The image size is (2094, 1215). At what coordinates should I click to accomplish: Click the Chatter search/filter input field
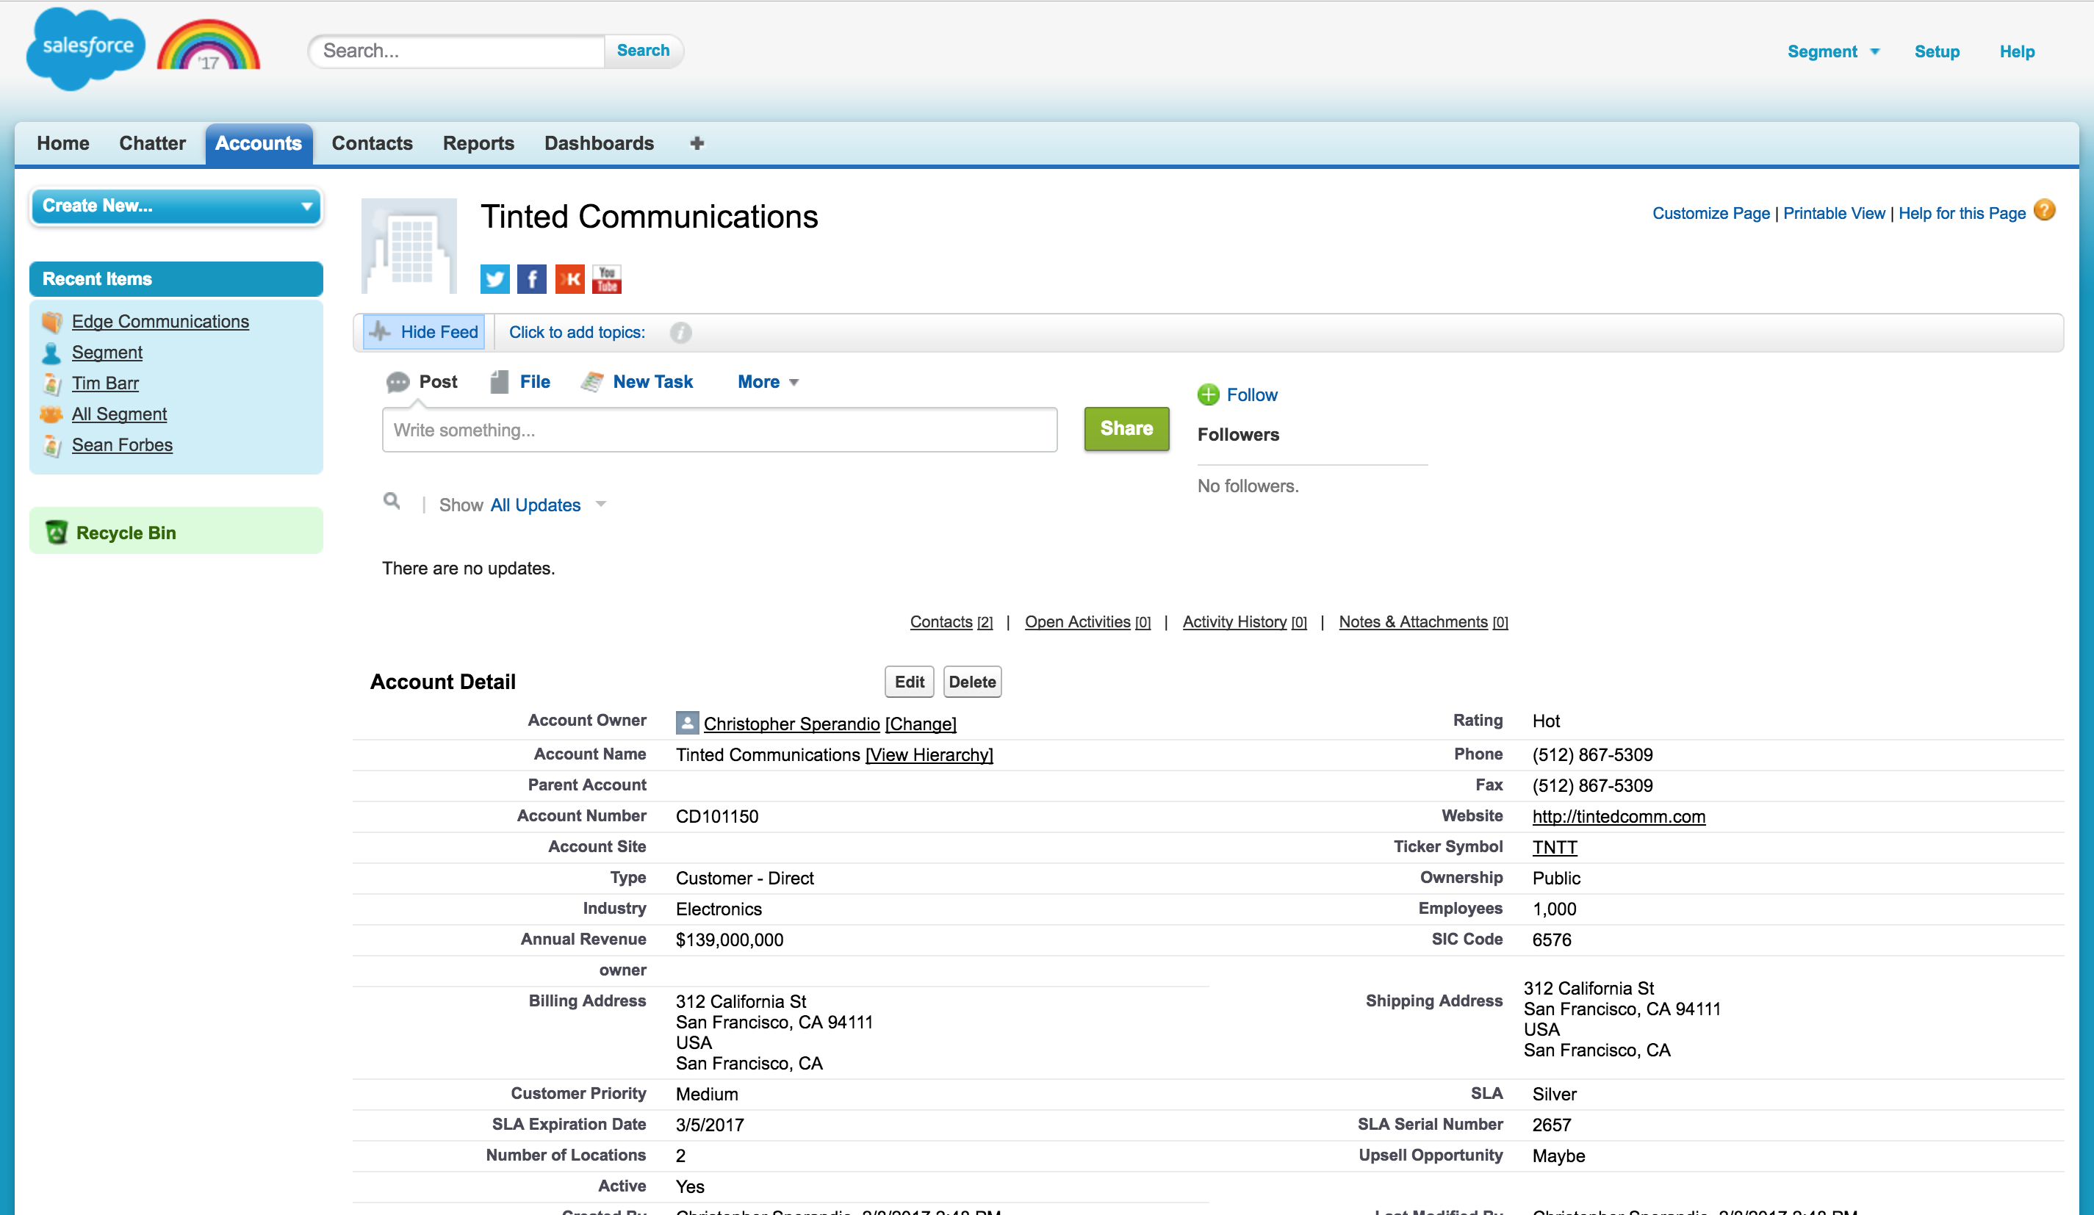coord(393,502)
